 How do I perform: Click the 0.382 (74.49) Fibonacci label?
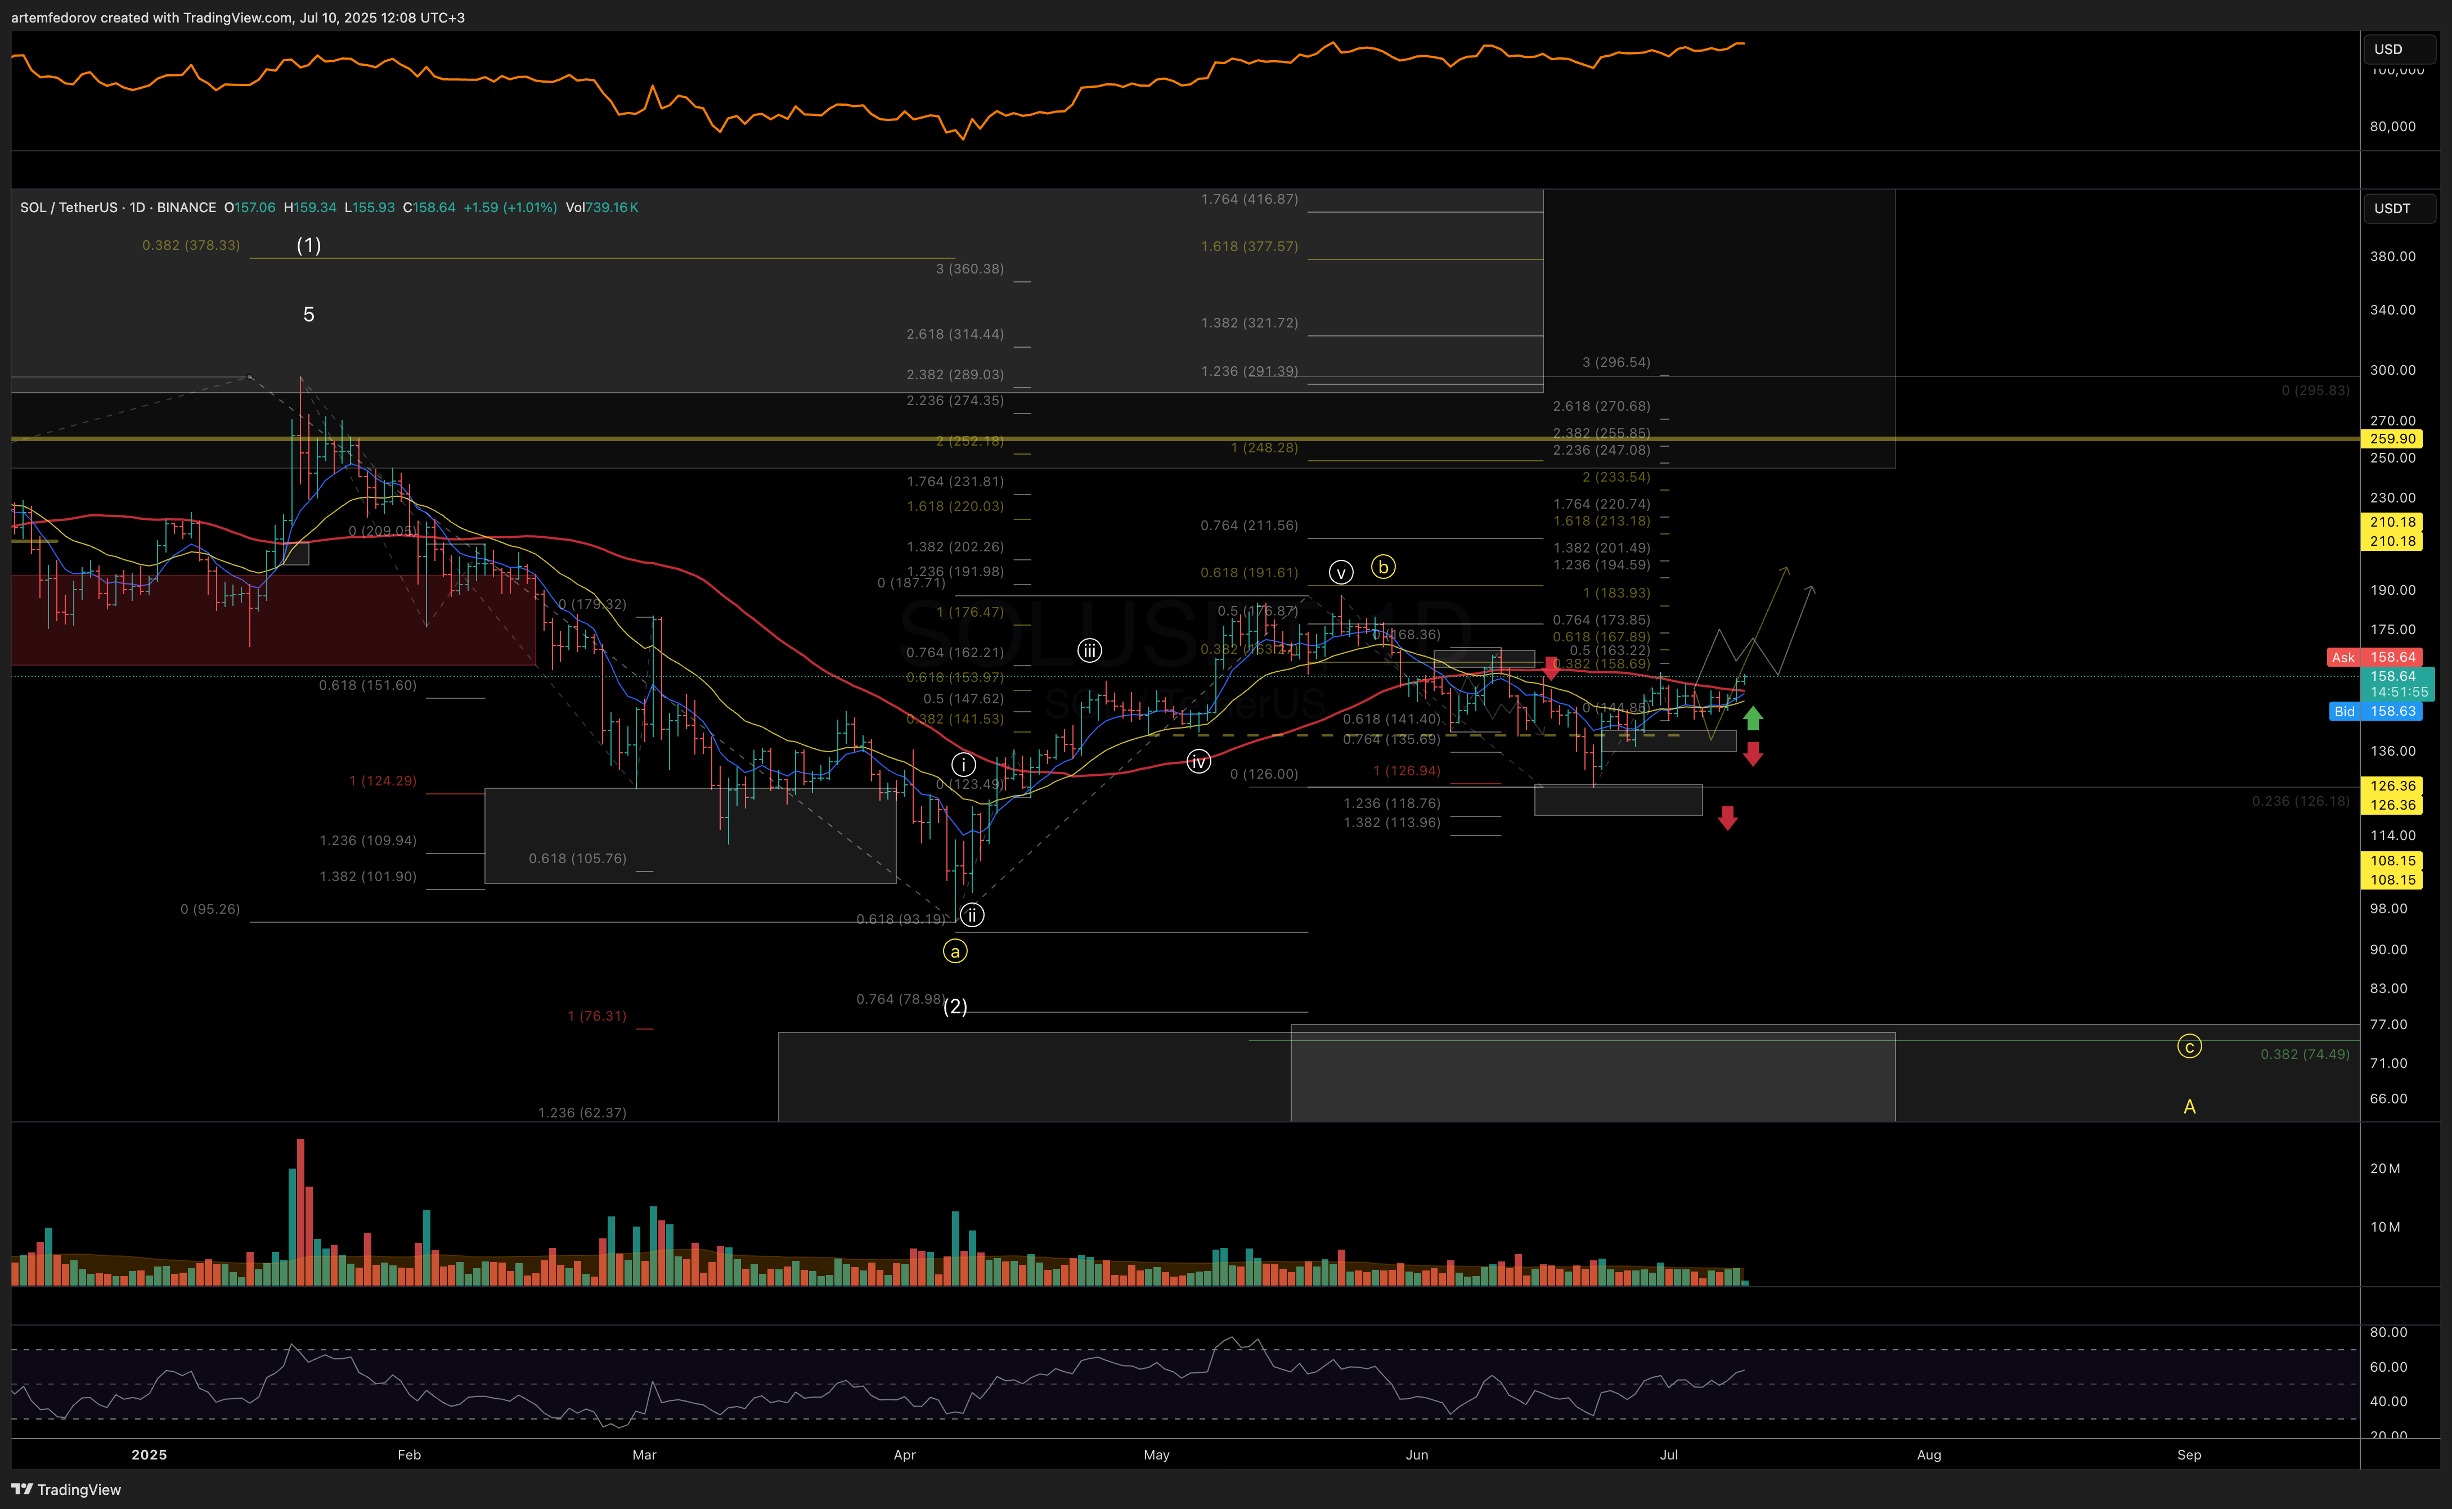coord(2305,1054)
